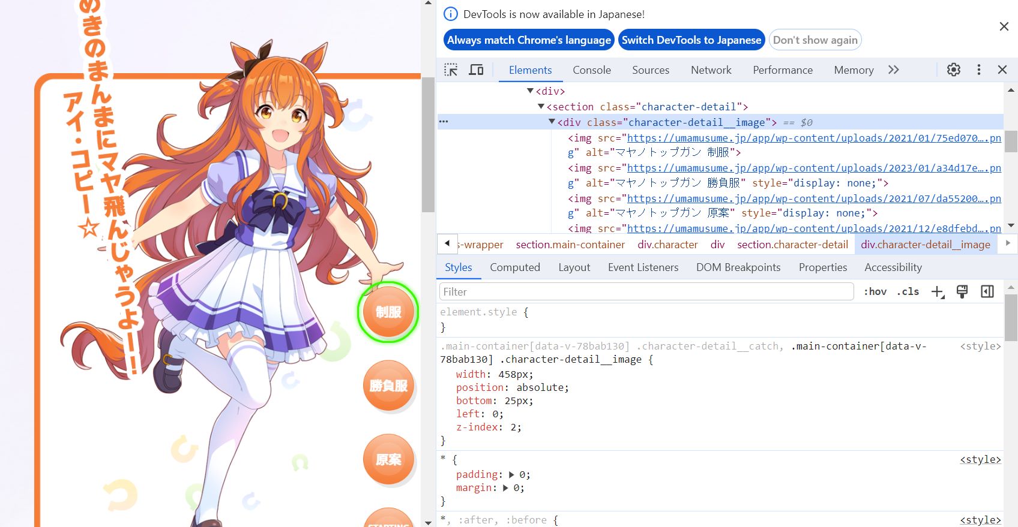The height and width of the screenshot is (527, 1018).
Task: Toggle the device toolbar icon
Action: (476, 70)
